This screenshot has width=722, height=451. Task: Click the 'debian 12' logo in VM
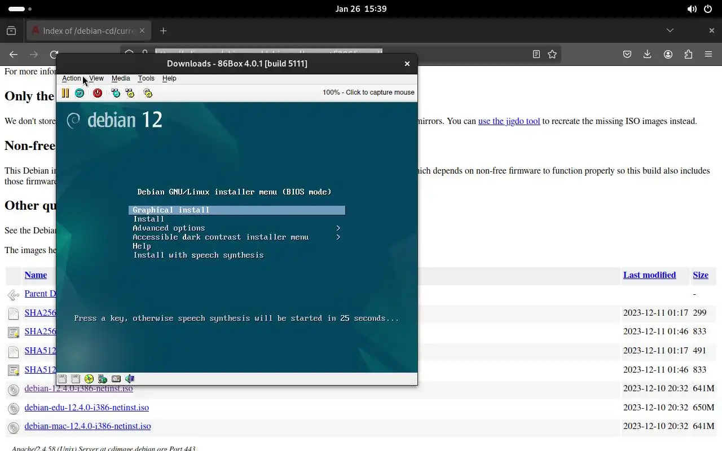(x=115, y=120)
